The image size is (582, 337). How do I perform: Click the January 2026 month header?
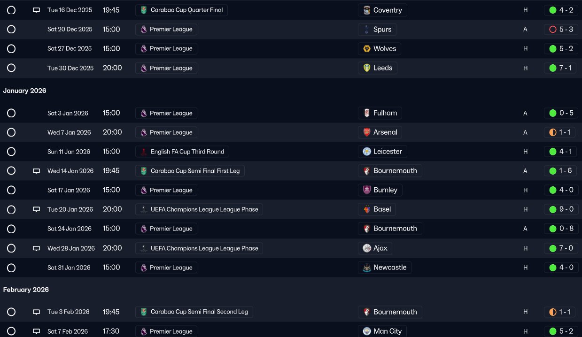coord(25,91)
